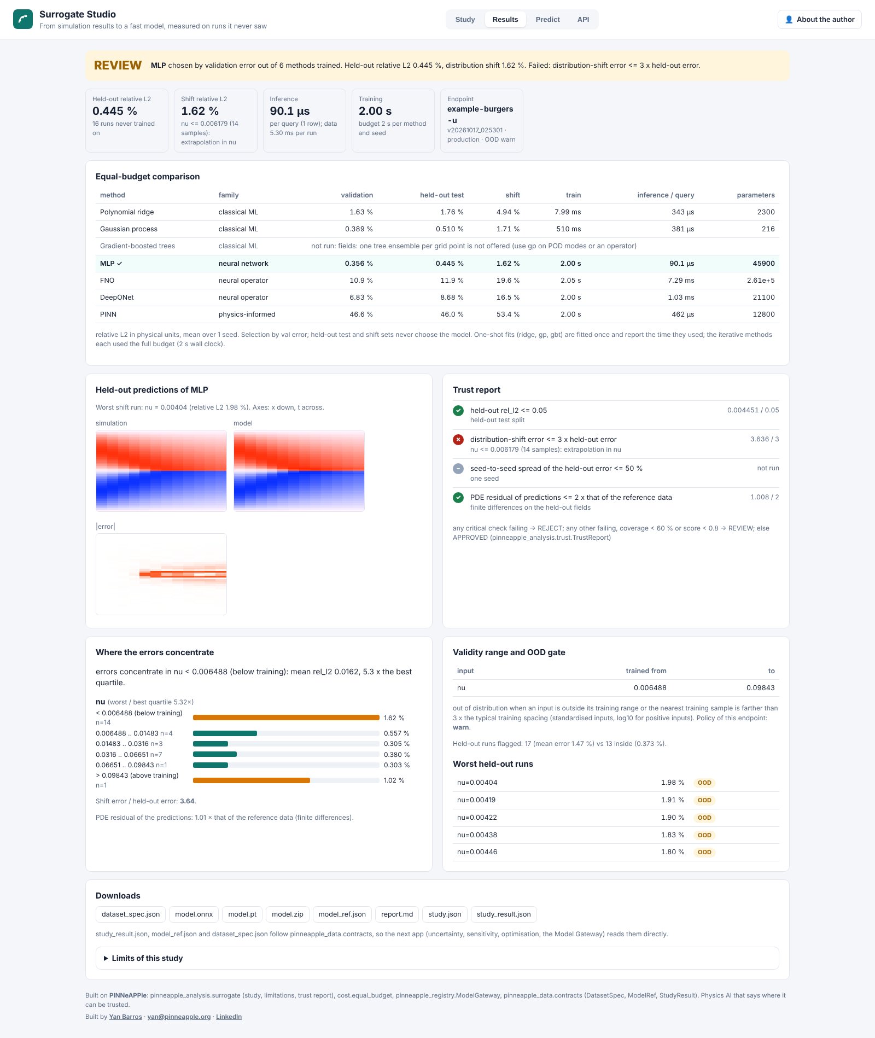Viewport: 875px width, 1038px height.
Task: Click the 3.636 / 3 trust value
Action: click(765, 439)
